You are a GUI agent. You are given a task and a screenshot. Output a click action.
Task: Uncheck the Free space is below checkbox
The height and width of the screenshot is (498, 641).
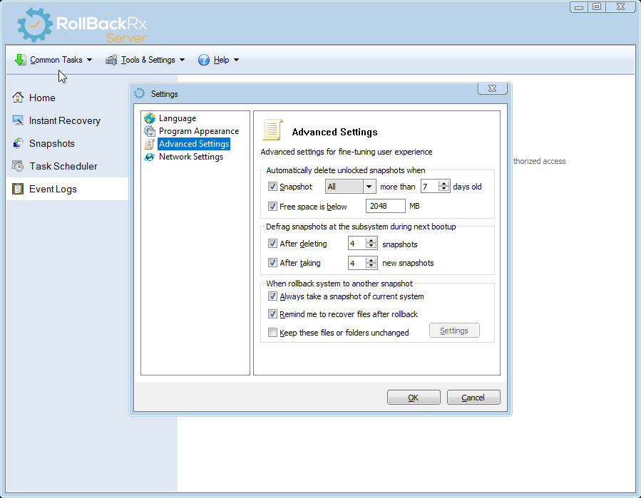coord(272,207)
